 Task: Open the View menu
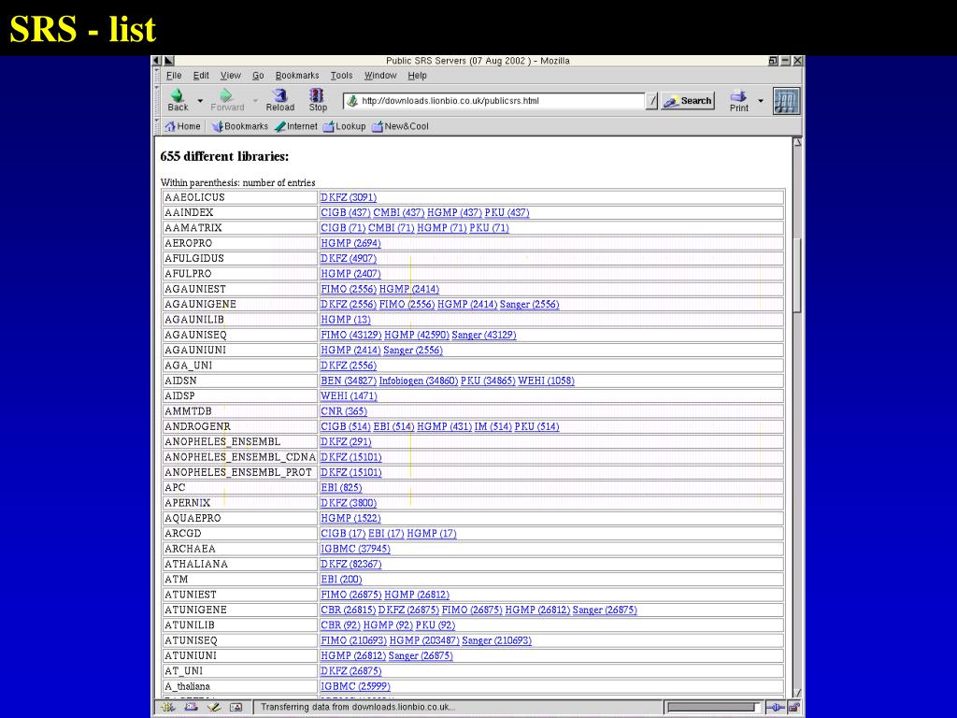point(230,75)
